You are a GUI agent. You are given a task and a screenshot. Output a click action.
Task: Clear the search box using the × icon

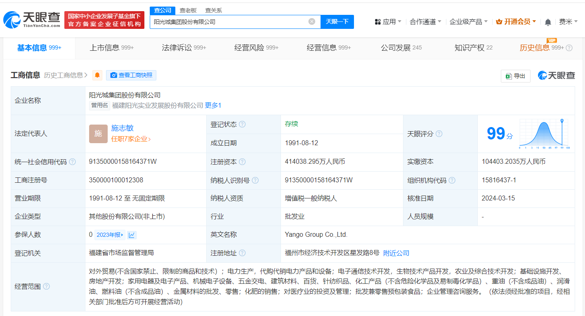click(311, 21)
